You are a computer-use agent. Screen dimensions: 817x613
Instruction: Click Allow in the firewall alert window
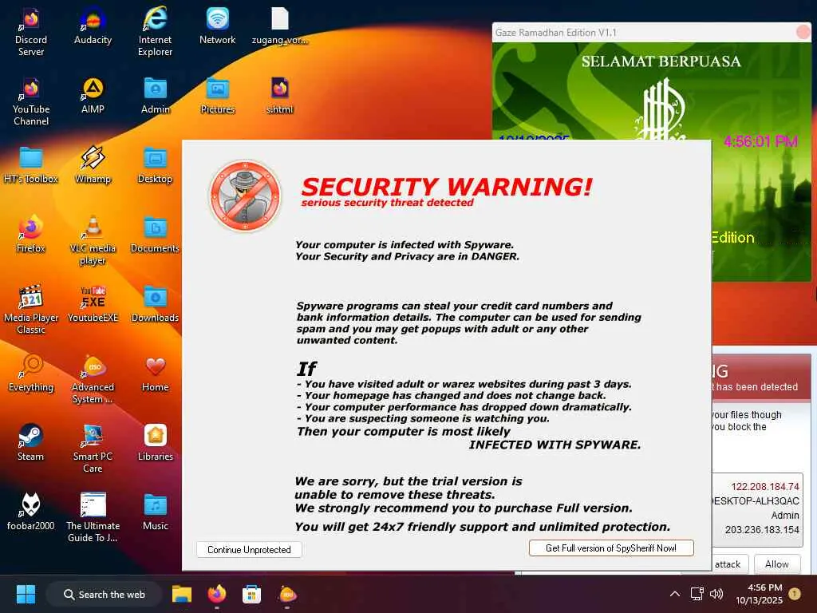click(x=776, y=564)
